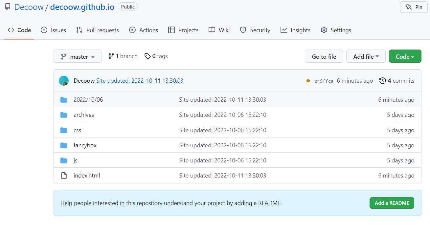Expand the Add file dropdown
The height and width of the screenshot is (231, 430).
366,56
